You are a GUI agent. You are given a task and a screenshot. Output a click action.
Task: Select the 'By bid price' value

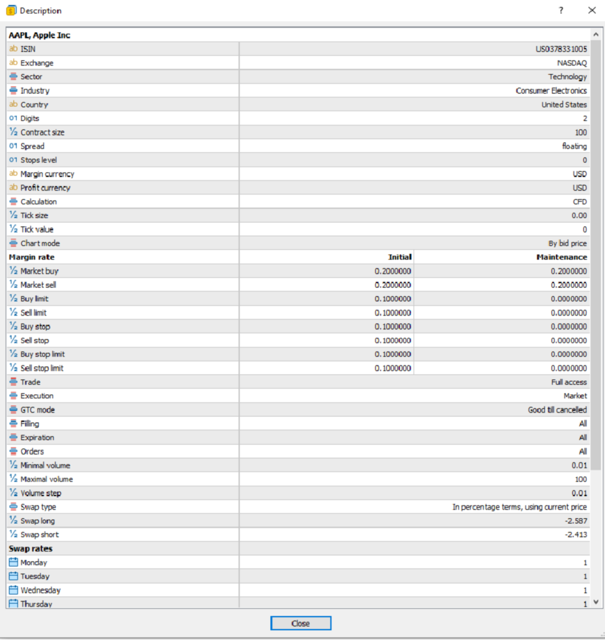pyautogui.click(x=568, y=243)
